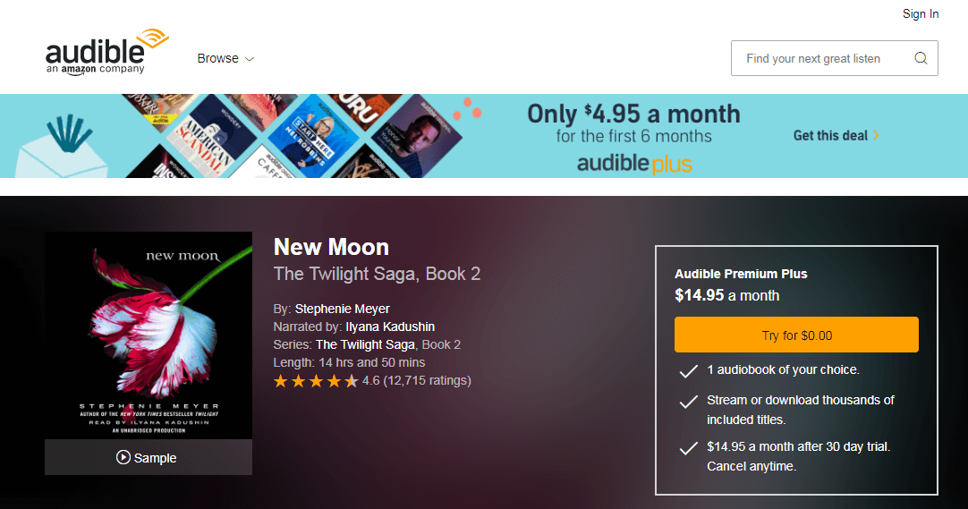This screenshot has width=968, height=509.
Task: Open narrator Ilyana Kadushin's page
Action: pos(390,327)
